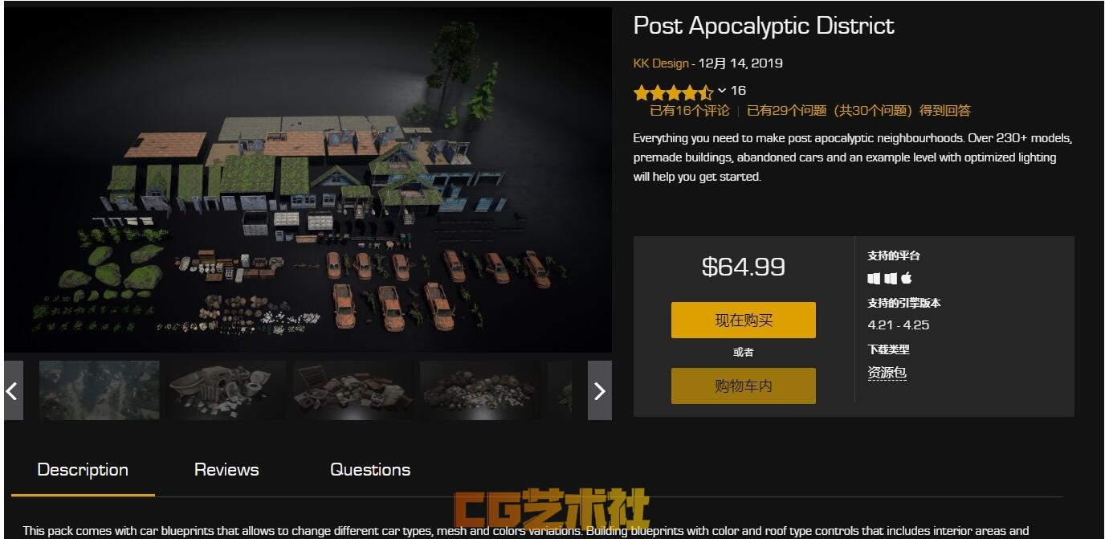The width and height of the screenshot is (1105, 539).
Task: Select the rubble piles thumbnail
Action: 480,390
